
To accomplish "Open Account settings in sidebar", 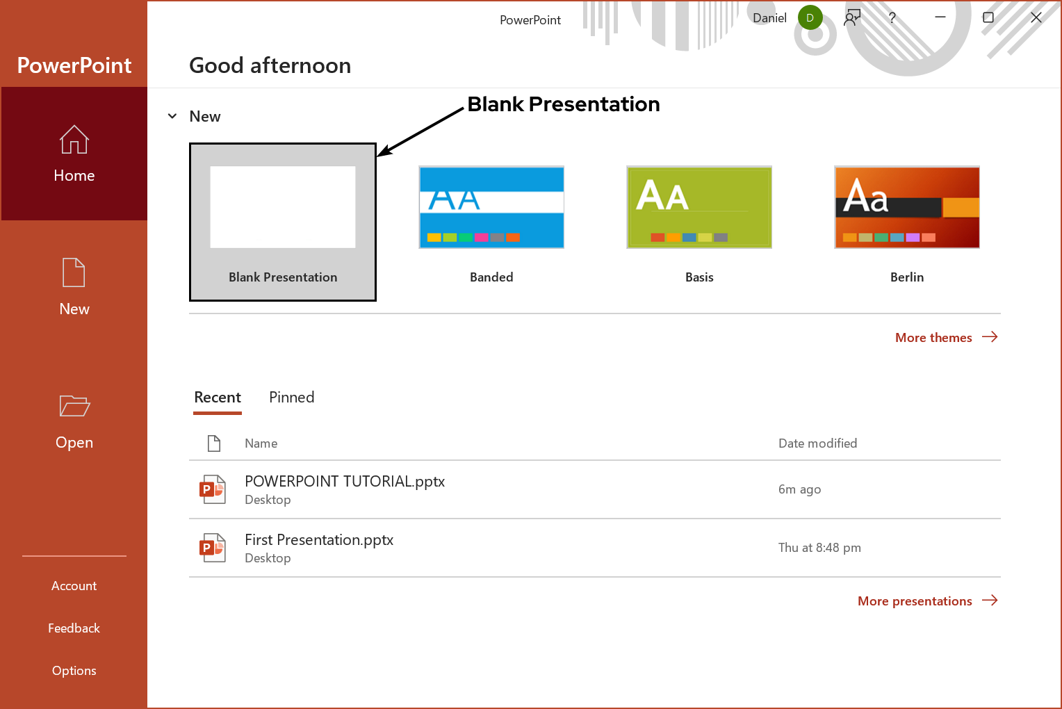I will click(x=74, y=586).
